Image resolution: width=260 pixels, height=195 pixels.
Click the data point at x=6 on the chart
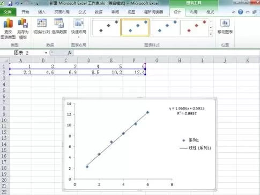pyautogui.click(x=147, y=112)
